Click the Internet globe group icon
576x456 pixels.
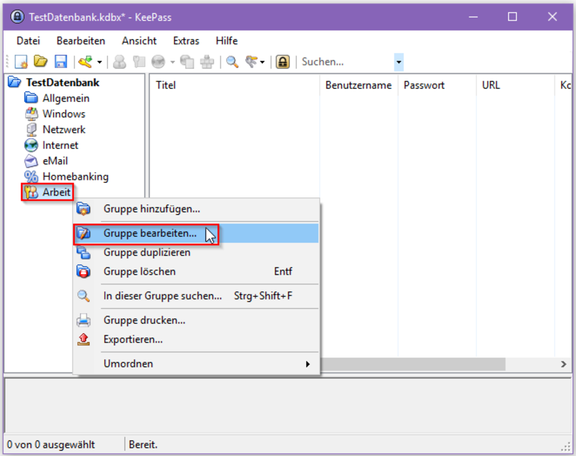pyautogui.click(x=31, y=145)
